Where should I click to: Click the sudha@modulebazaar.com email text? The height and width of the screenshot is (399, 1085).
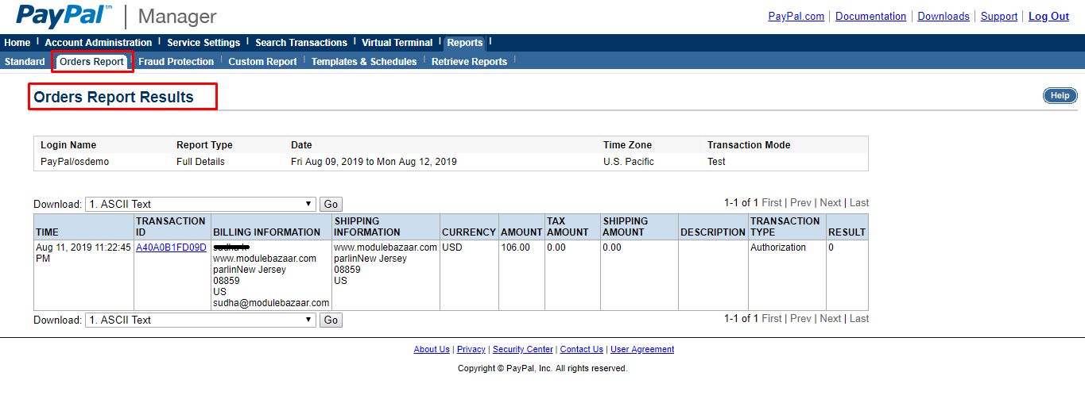tap(271, 303)
